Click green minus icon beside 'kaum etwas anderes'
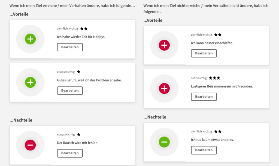This screenshot has height=166, width=279. point(164,142)
